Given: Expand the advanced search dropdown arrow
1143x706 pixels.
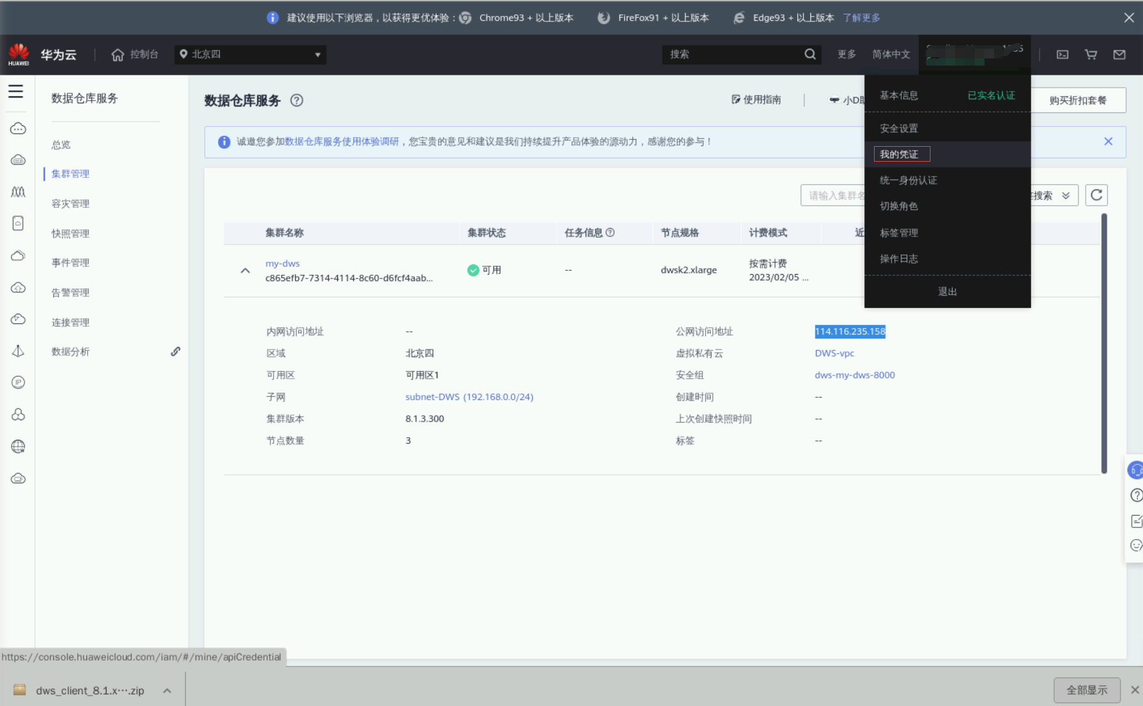Looking at the screenshot, I should (x=1066, y=195).
